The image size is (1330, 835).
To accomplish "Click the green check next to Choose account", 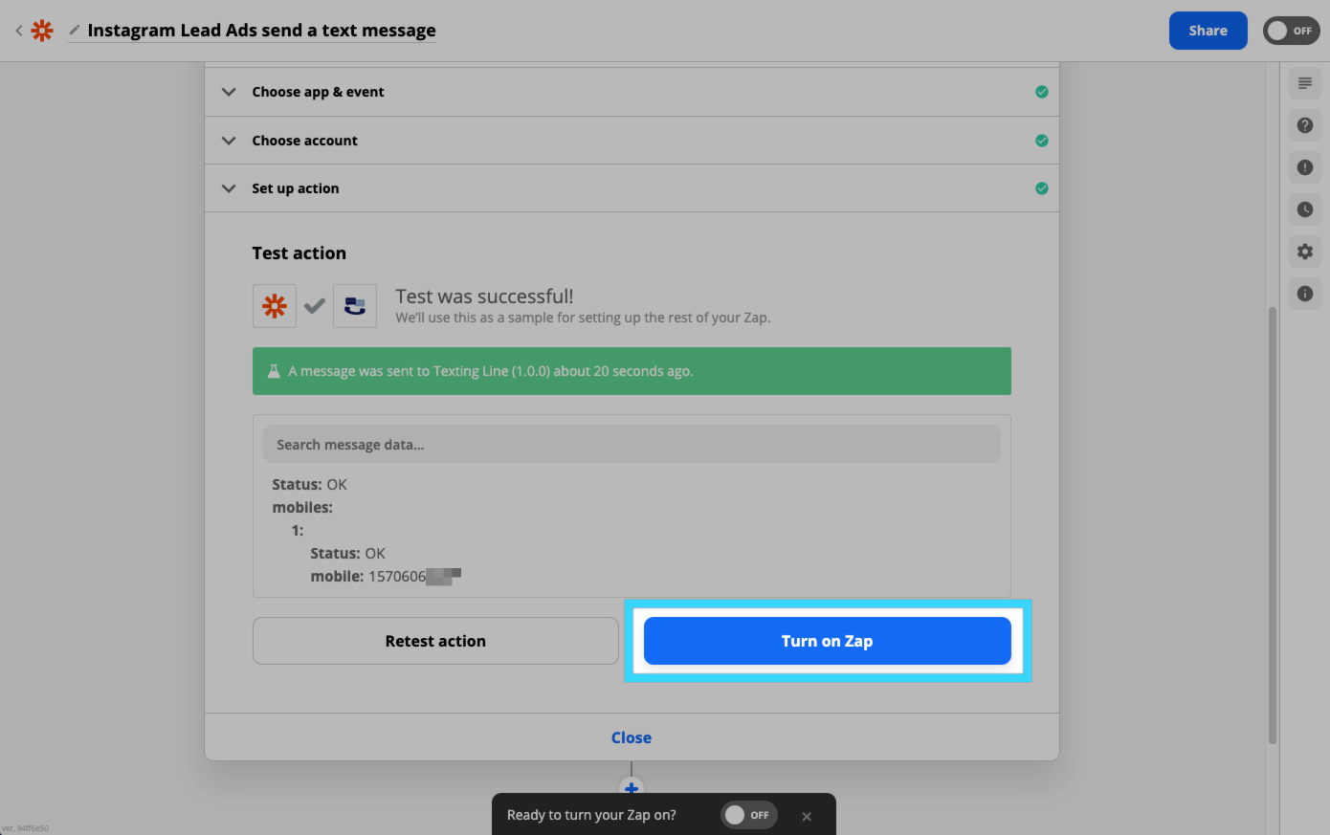I will [x=1042, y=141].
